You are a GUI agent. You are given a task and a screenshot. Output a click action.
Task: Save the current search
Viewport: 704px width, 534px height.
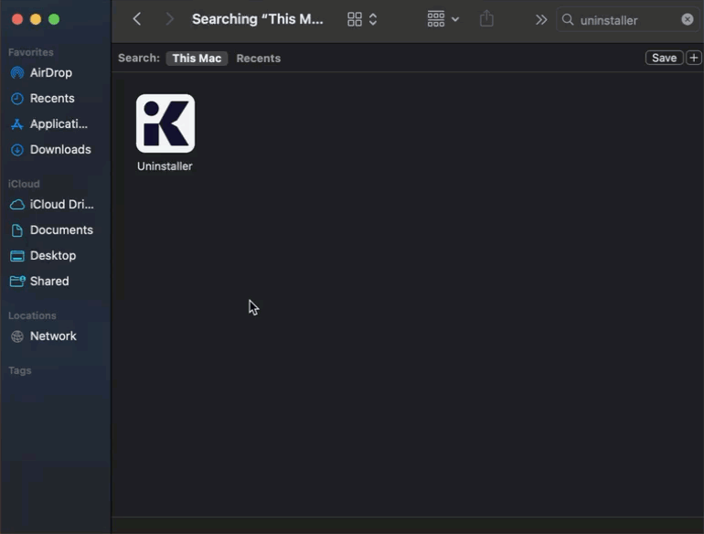(x=664, y=58)
